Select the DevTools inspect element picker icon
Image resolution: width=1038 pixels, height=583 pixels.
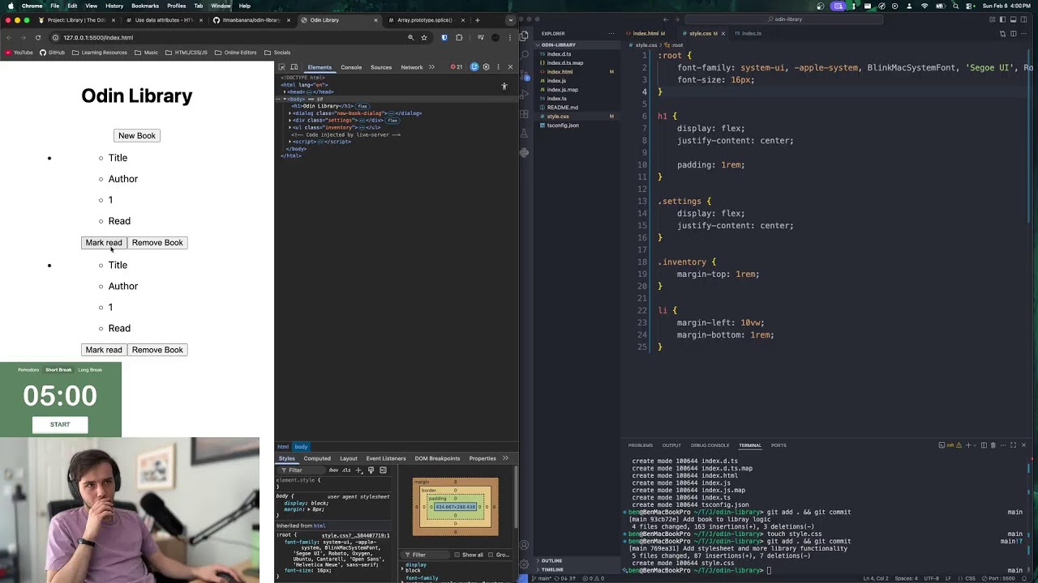coord(281,67)
